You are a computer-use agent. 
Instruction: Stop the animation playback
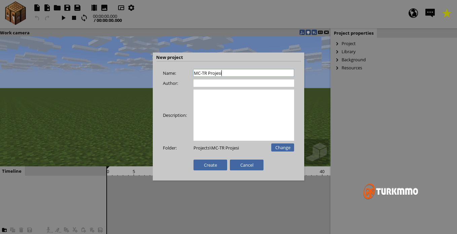[74, 18]
